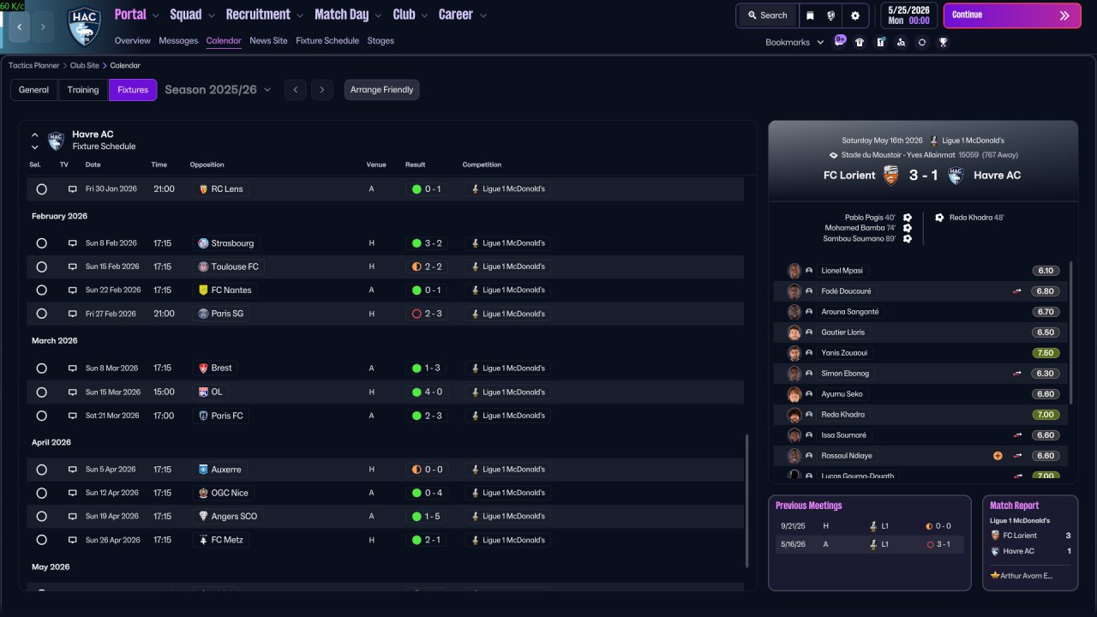Screen dimensions: 1097x617
Task: Open the Stages tab
Action: click(x=381, y=41)
